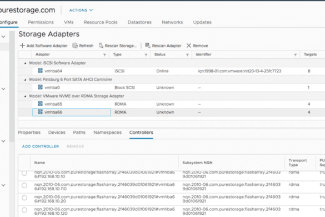Select the iqn.1998-01.com.vmware identifier cell

point(239,71)
